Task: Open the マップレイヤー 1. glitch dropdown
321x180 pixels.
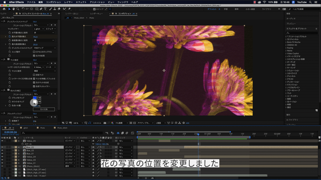Action: [39, 29]
